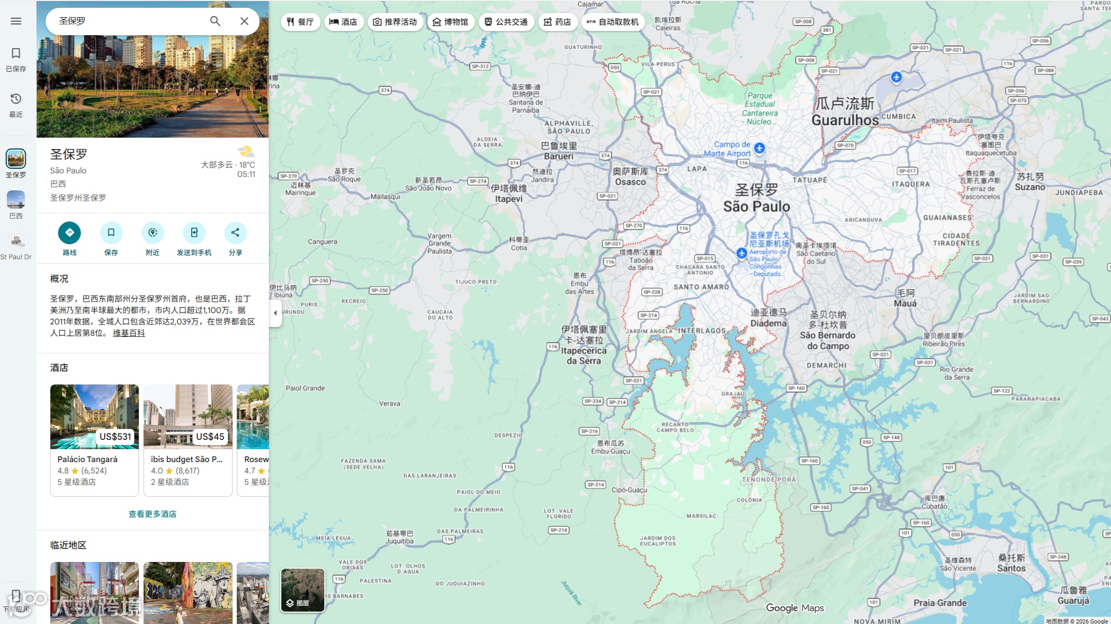Screen dimensions: 1111x624
Task: Open the Palácio Tangará hotel card
Action: point(94,440)
